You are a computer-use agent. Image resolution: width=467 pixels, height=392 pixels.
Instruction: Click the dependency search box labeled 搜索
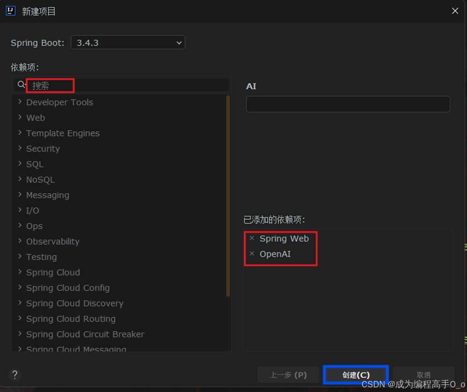[x=49, y=85]
